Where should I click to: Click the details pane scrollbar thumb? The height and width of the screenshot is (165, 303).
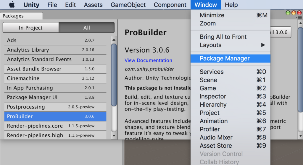[300, 70]
